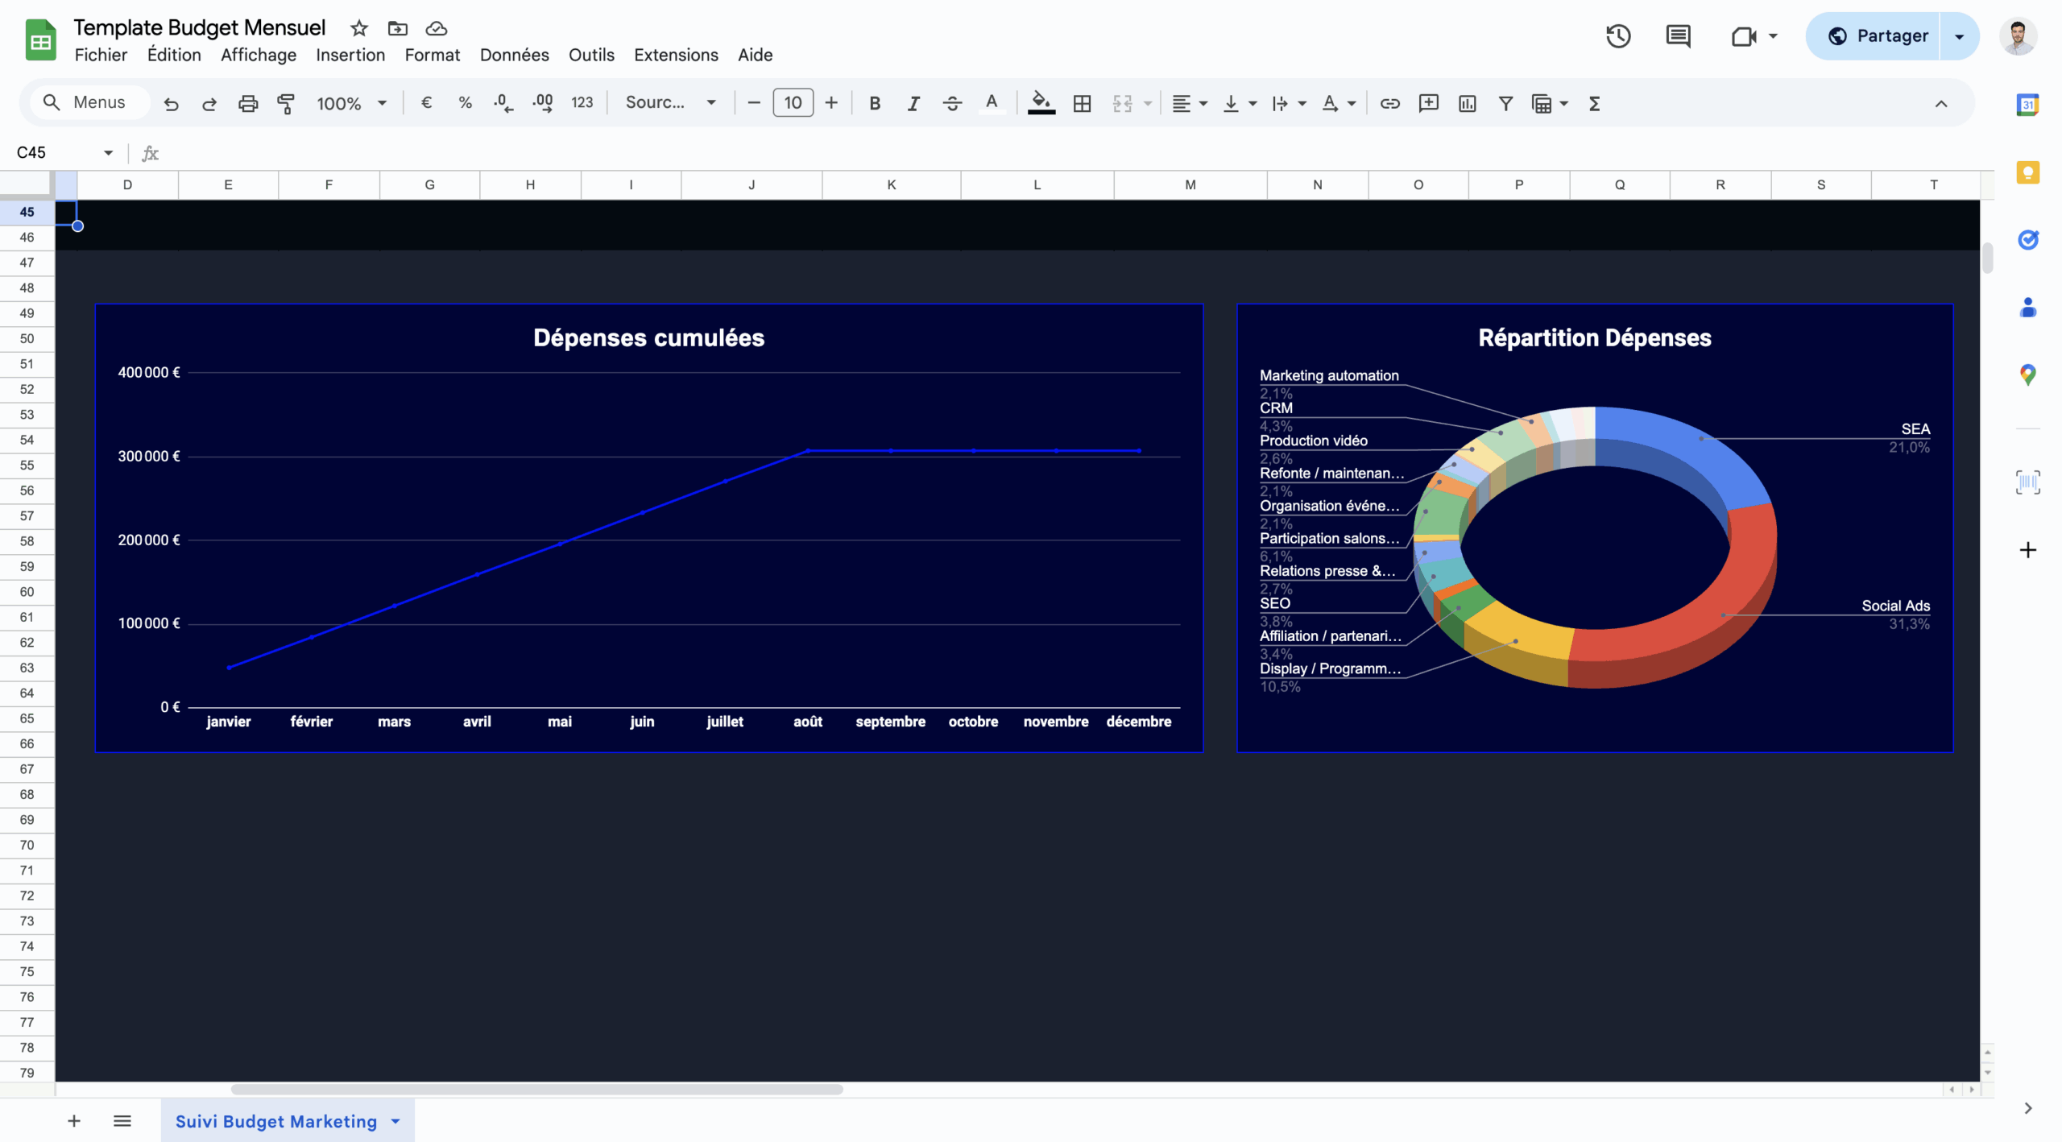Viewport: 2062px width, 1142px height.
Task: Click the font size input field
Action: pyautogui.click(x=793, y=102)
